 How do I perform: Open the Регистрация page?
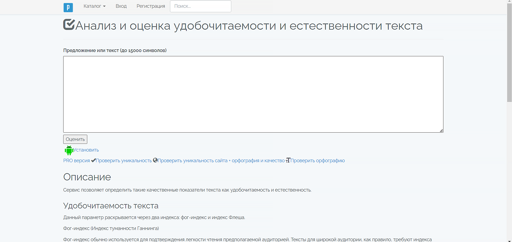(151, 6)
